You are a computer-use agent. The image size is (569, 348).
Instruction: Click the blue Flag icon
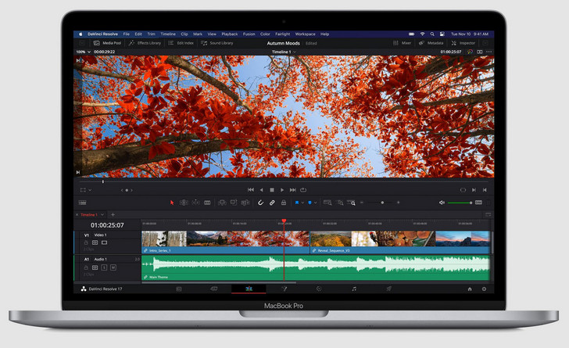(x=297, y=203)
